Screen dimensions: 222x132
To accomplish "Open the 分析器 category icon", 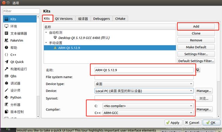I will click(x=6, y=105).
